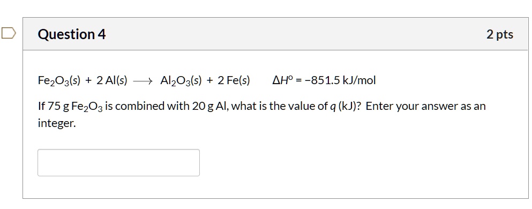Click the ΔH° symbol
Screen dimensions: 532x209
(282, 80)
